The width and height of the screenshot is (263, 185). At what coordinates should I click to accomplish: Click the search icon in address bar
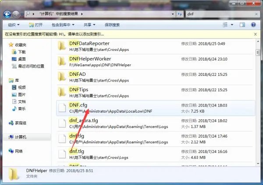click(28, 14)
